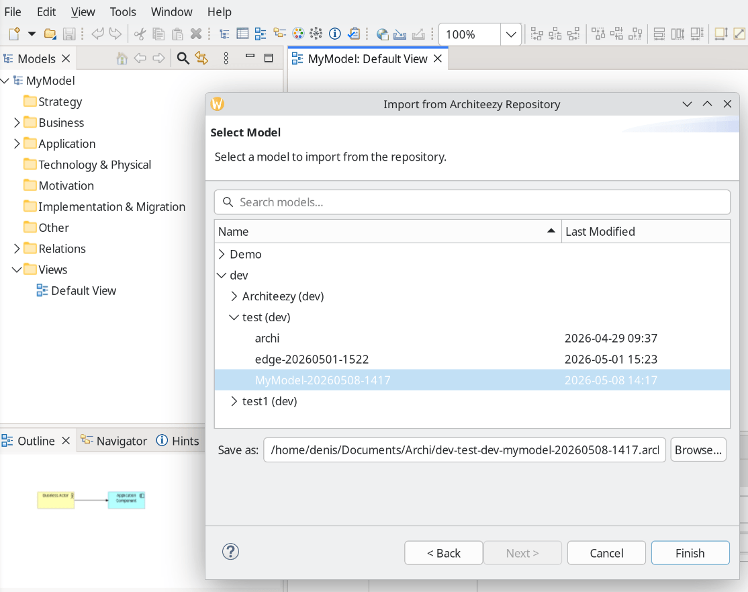
Task: Click the Open model folder icon
Action: (50, 34)
